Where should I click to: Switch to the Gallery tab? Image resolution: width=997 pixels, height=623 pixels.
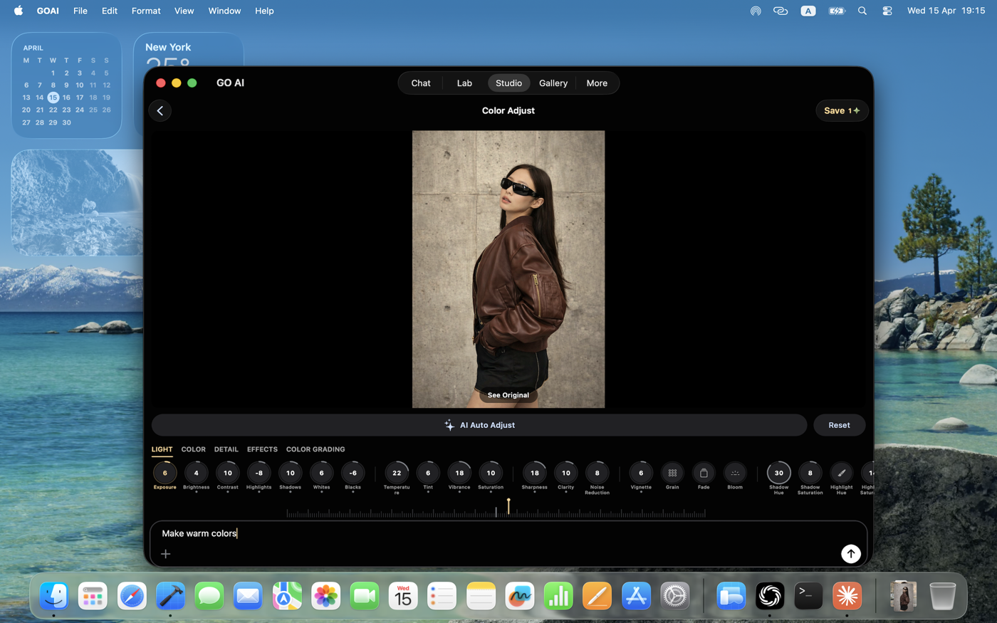coord(553,83)
